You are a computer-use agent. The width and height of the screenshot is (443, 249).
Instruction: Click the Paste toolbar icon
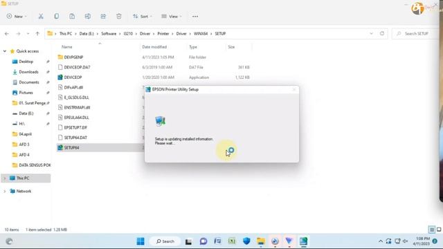pyautogui.click(x=72, y=17)
